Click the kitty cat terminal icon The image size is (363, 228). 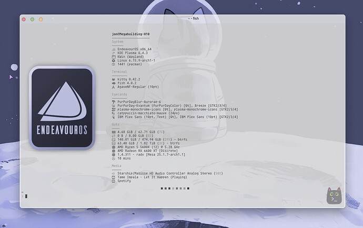334,195
